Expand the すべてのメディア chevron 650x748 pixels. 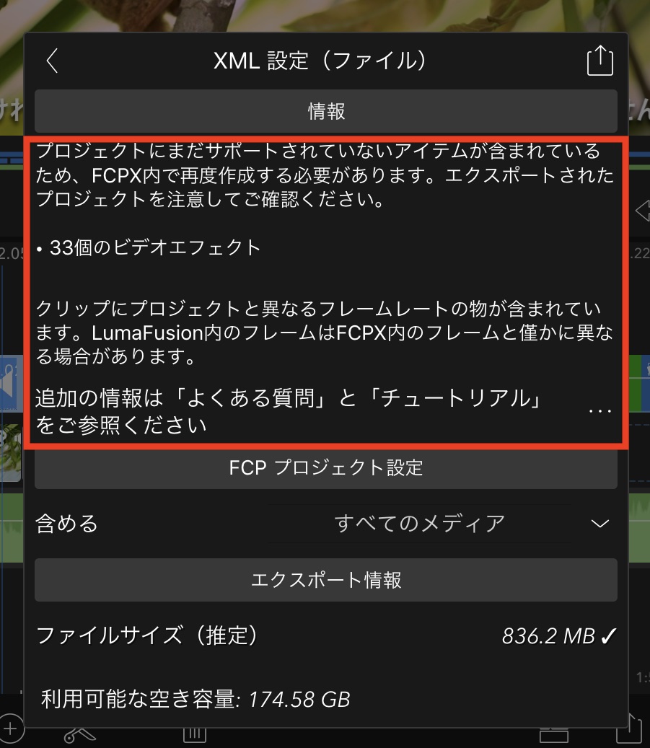point(600,524)
